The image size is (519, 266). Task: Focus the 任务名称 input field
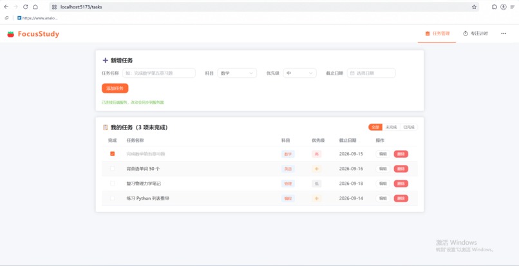point(159,73)
